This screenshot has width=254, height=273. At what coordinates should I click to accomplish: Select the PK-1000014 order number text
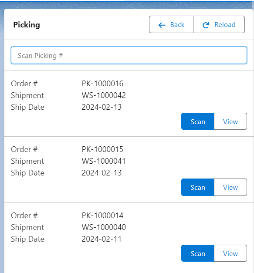tap(102, 216)
